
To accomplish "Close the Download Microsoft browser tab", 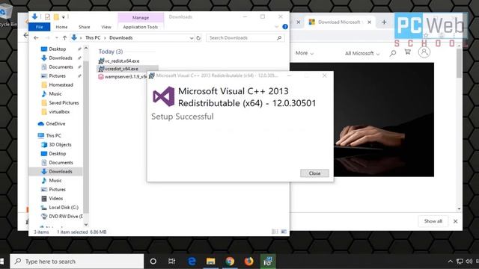I will pos(369,22).
